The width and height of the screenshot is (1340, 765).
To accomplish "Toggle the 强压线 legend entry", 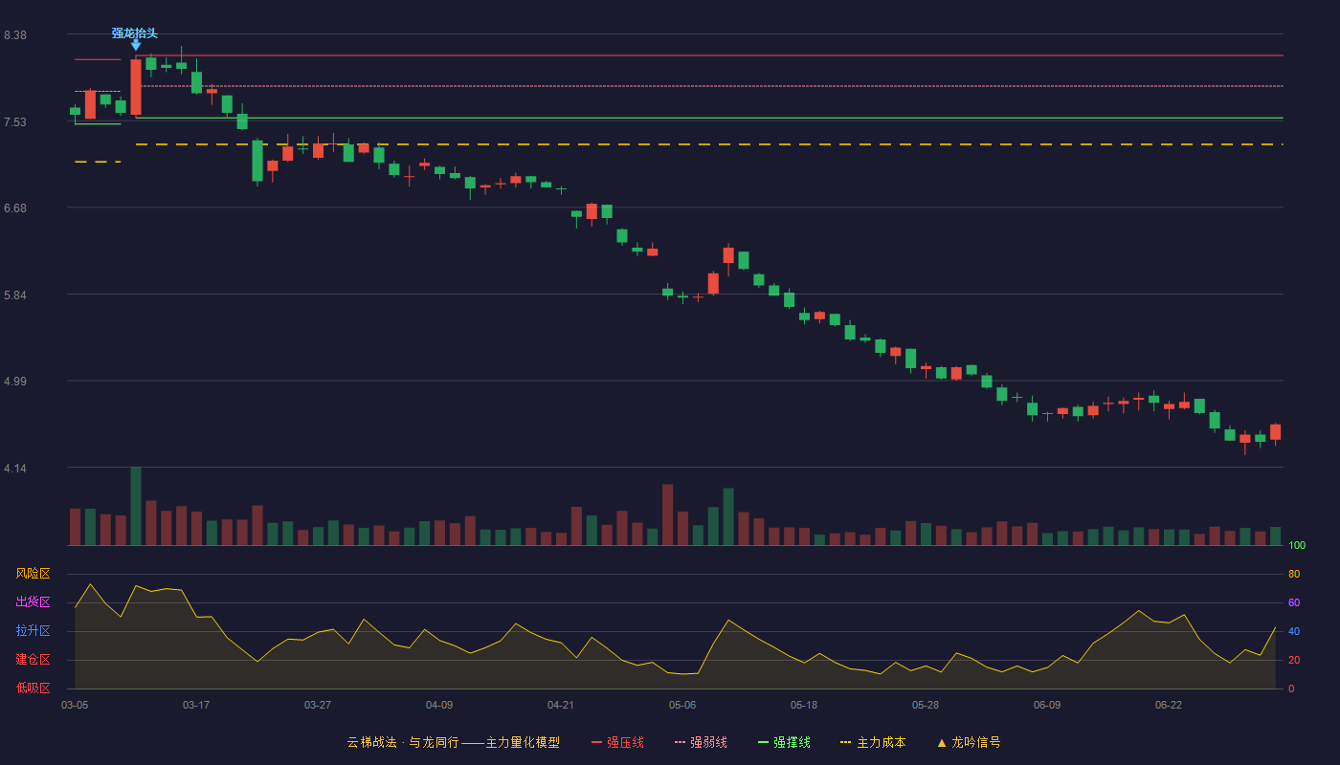I will pyautogui.click(x=617, y=742).
